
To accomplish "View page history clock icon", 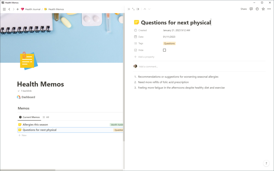I will point(257,9).
